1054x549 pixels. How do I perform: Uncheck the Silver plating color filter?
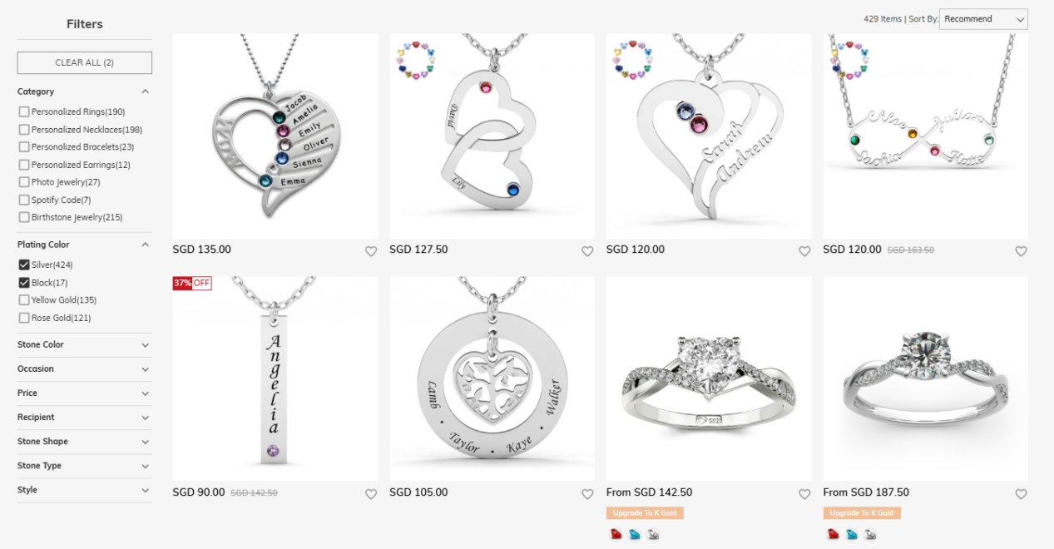coord(24,265)
